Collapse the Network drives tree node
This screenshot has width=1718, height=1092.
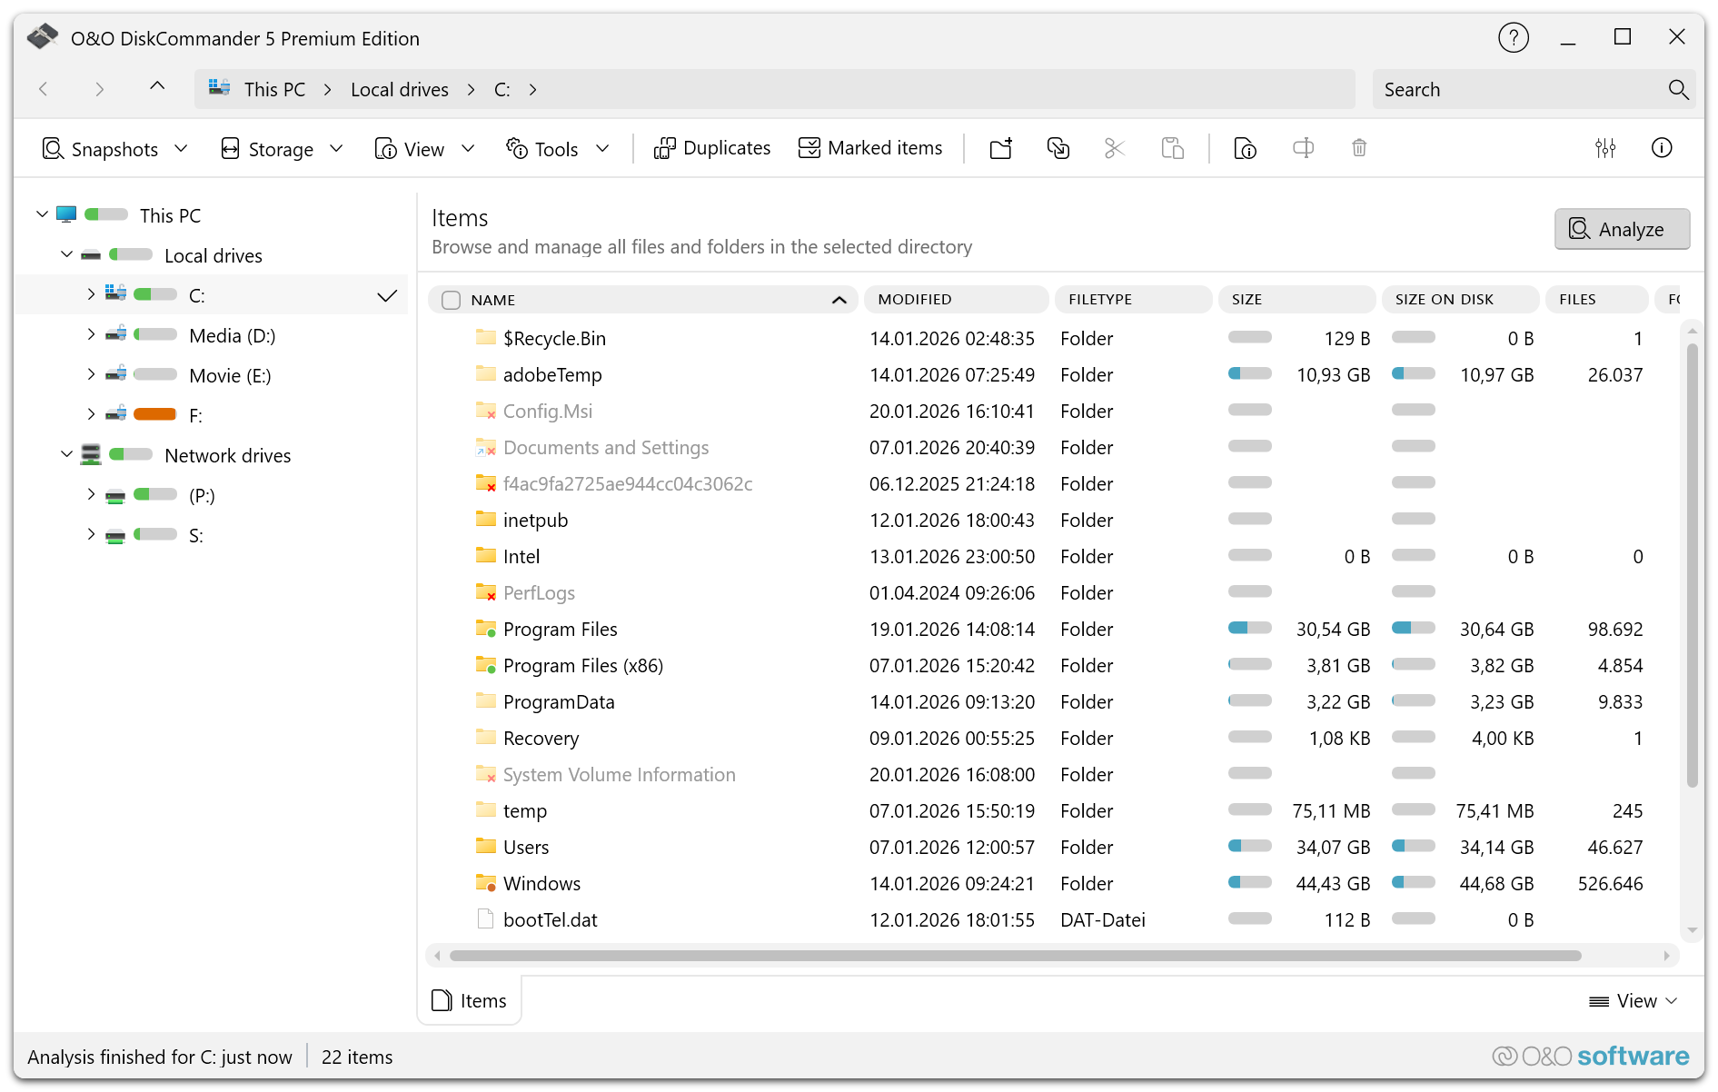click(66, 454)
